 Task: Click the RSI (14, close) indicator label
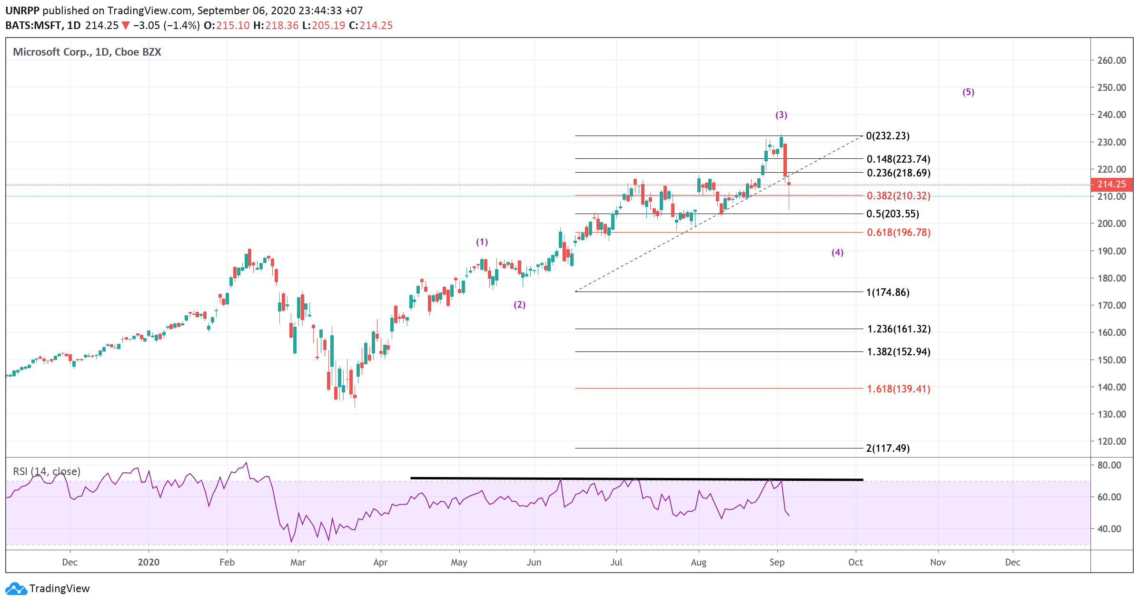(47, 471)
